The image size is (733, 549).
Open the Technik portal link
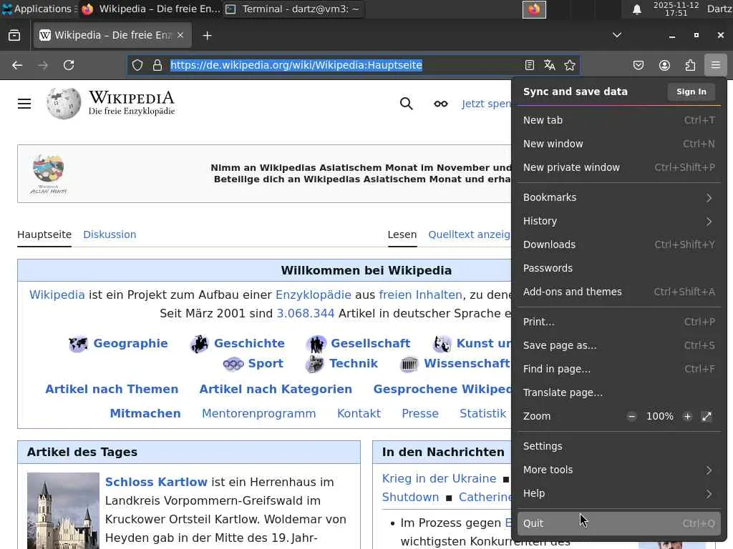(354, 363)
